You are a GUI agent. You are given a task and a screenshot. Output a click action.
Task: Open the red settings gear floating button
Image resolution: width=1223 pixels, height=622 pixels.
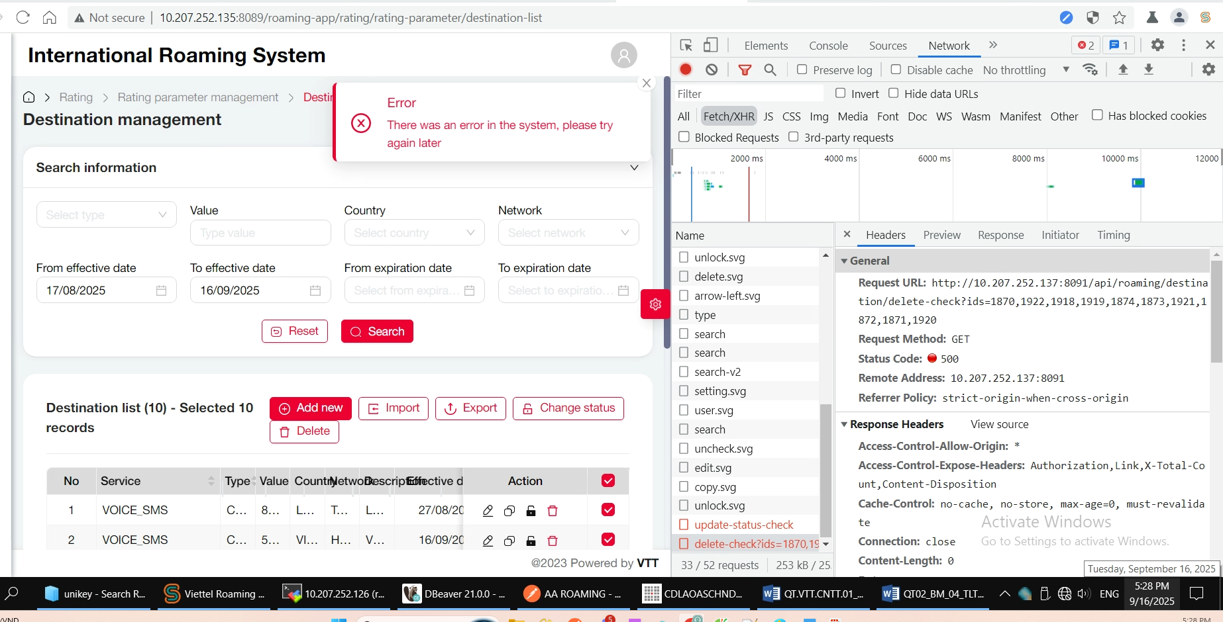pyautogui.click(x=655, y=304)
